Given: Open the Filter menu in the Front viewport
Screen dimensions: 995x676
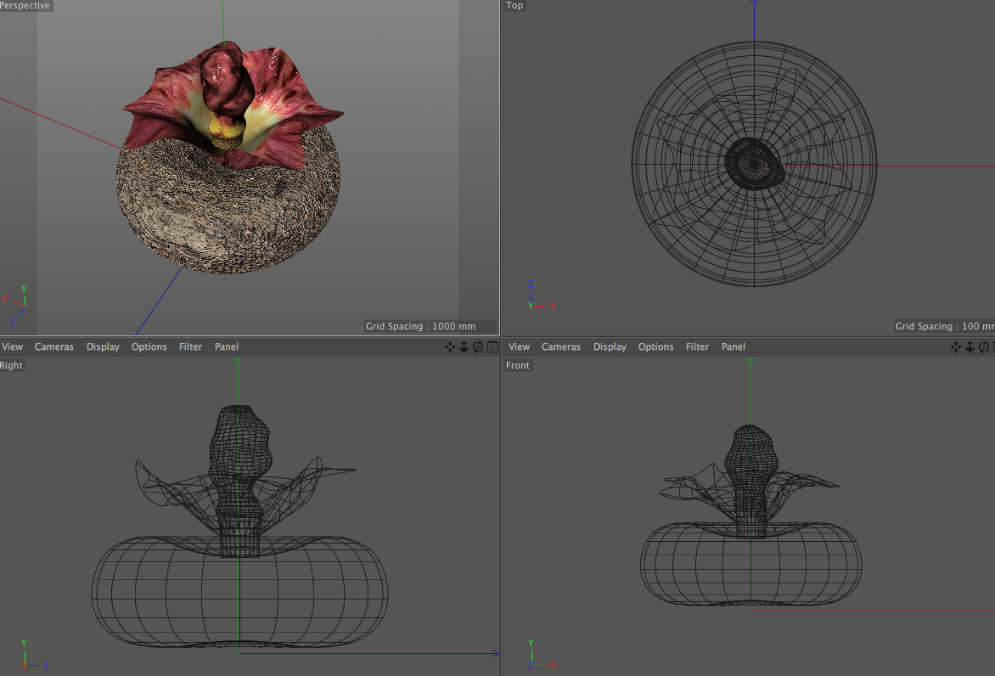Looking at the screenshot, I should click(697, 346).
